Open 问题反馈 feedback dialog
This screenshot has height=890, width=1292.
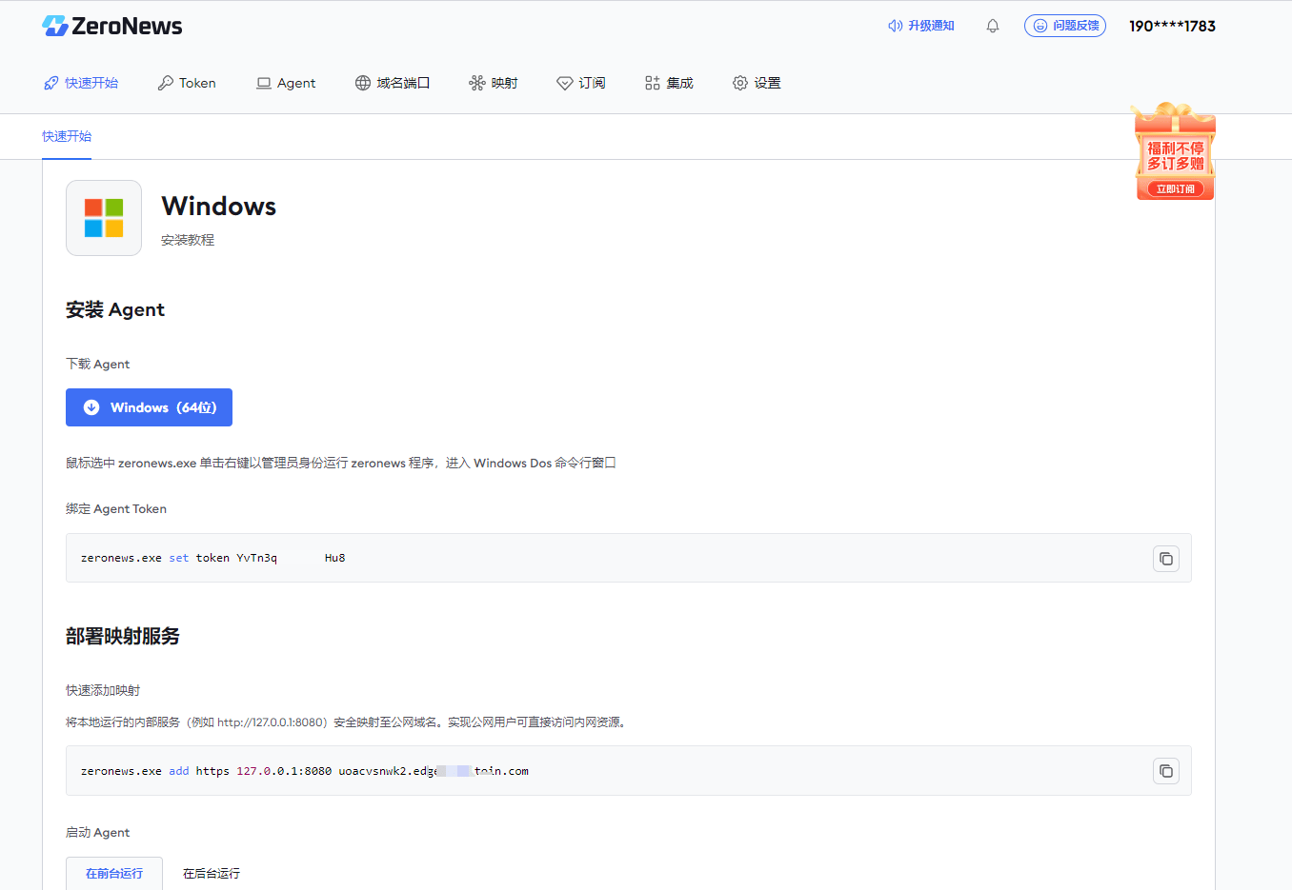point(1065,26)
